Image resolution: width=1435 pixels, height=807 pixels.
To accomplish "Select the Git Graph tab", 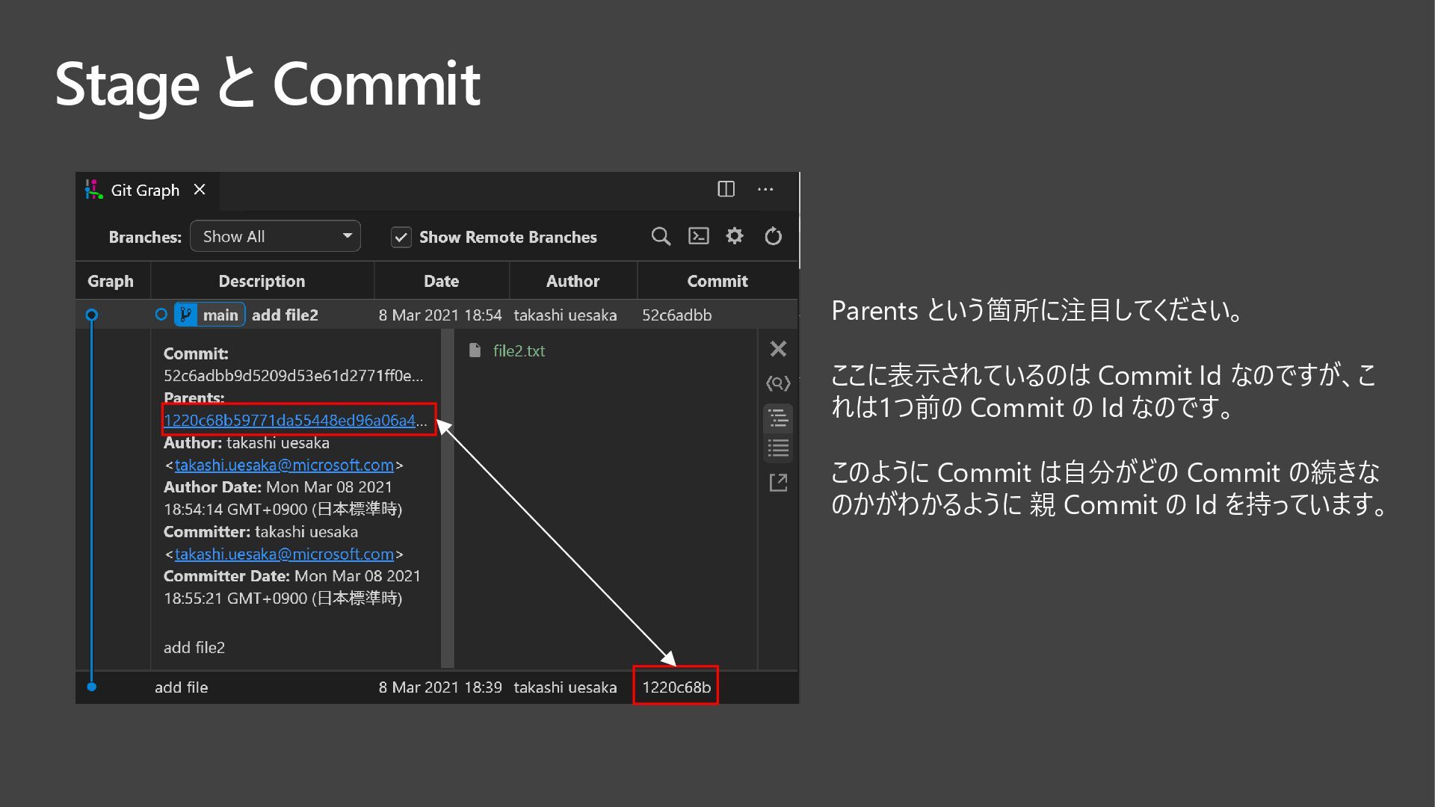I will (144, 191).
